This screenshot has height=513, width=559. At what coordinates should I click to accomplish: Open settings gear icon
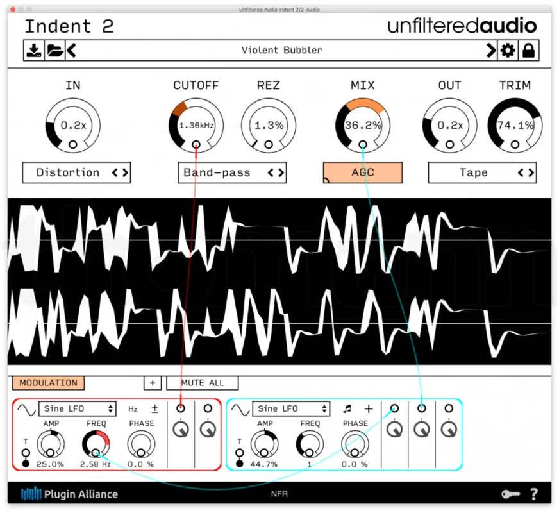508,50
